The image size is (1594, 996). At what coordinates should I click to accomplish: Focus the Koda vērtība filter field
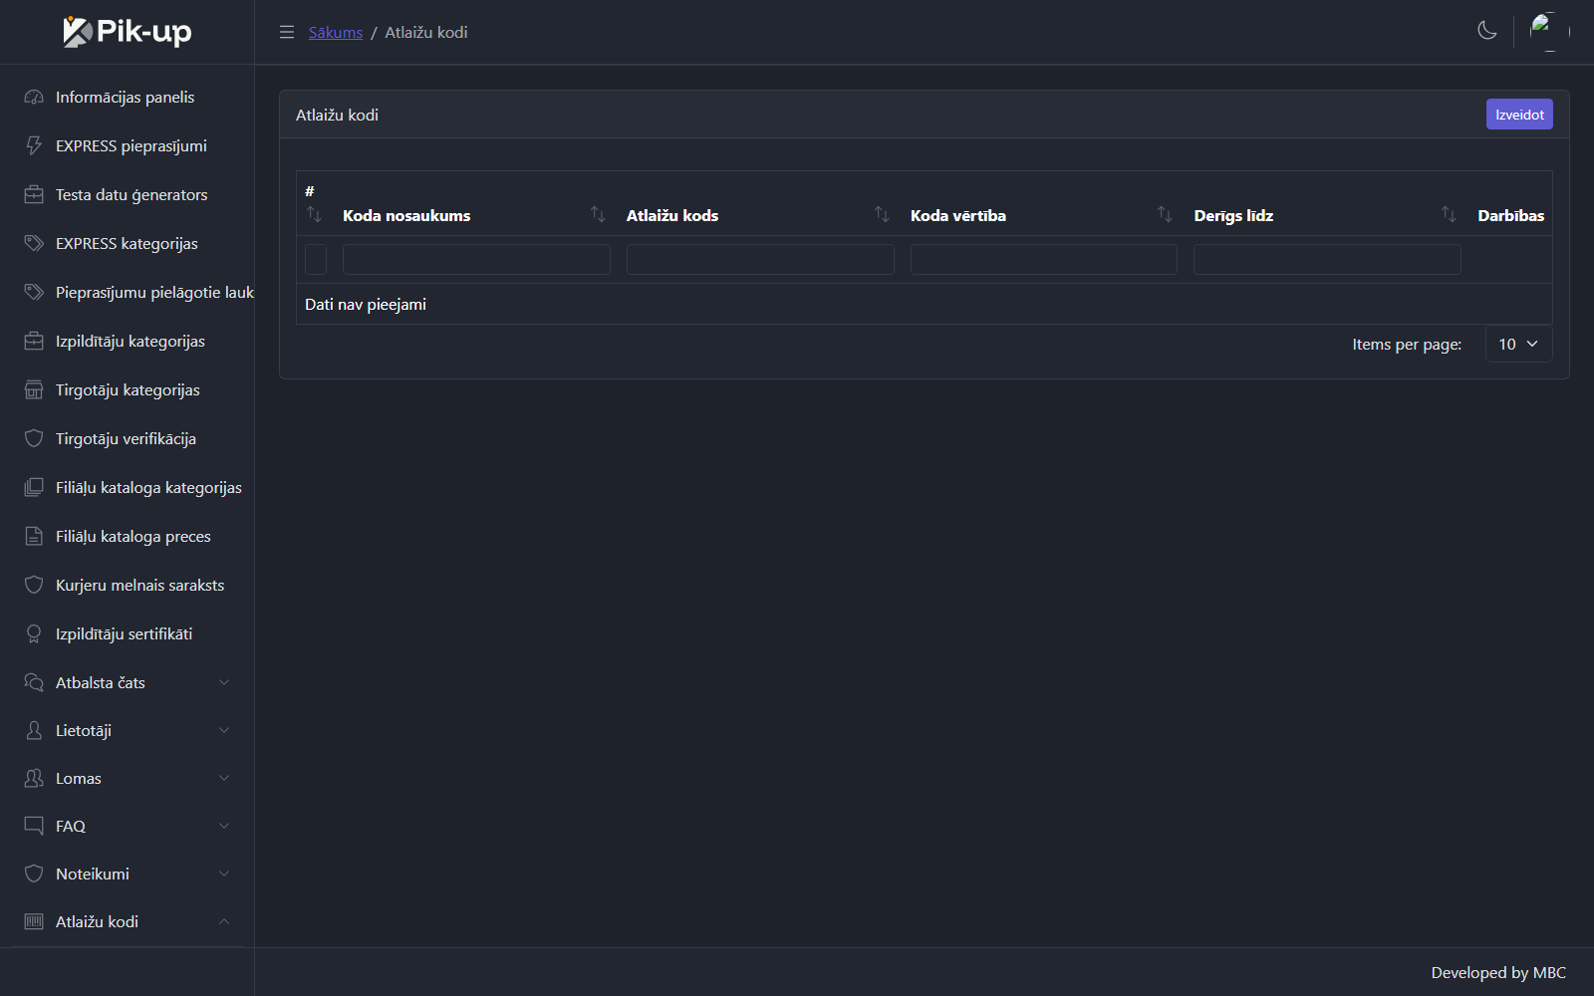(1044, 259)
